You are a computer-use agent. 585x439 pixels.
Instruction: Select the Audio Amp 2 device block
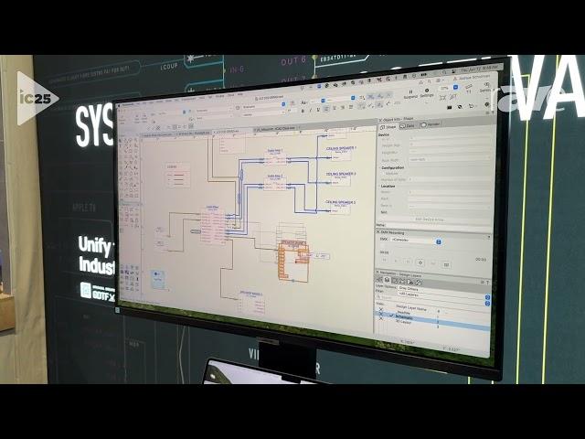pyautogui.click(x=275, y=182)
